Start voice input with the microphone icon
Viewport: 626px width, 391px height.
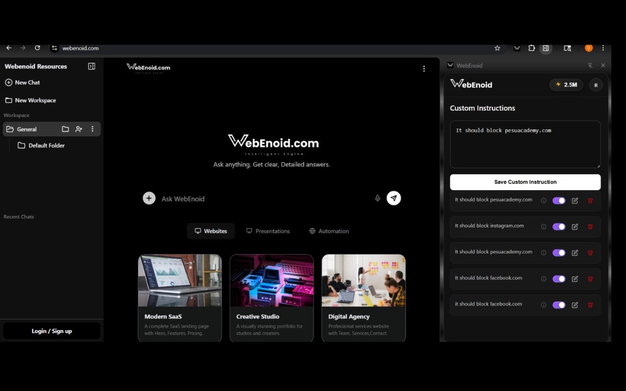378,198
